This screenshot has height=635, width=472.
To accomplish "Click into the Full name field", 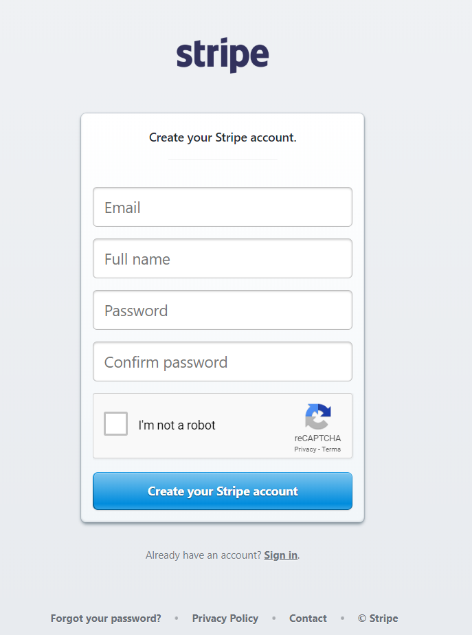I will [222, 258].
